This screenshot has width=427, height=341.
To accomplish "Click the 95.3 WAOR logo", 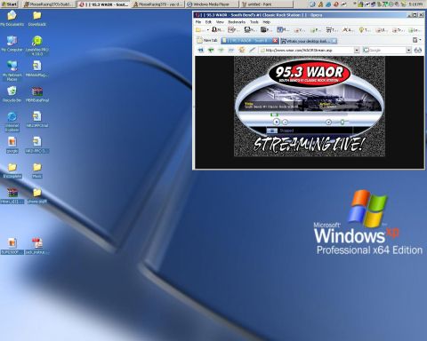I will pos(310,74).
